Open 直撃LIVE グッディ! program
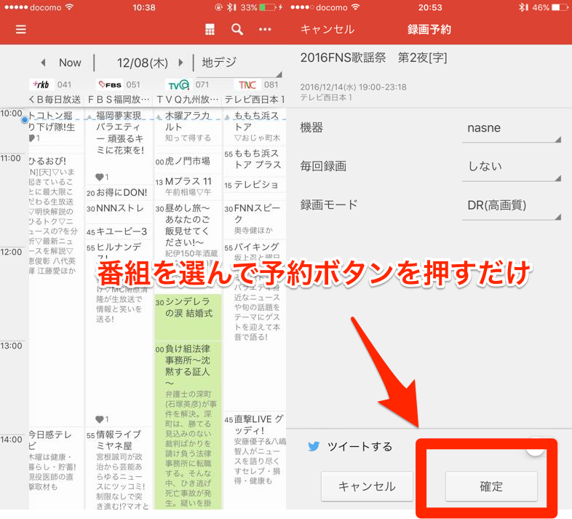 click(x=255, y=460)
